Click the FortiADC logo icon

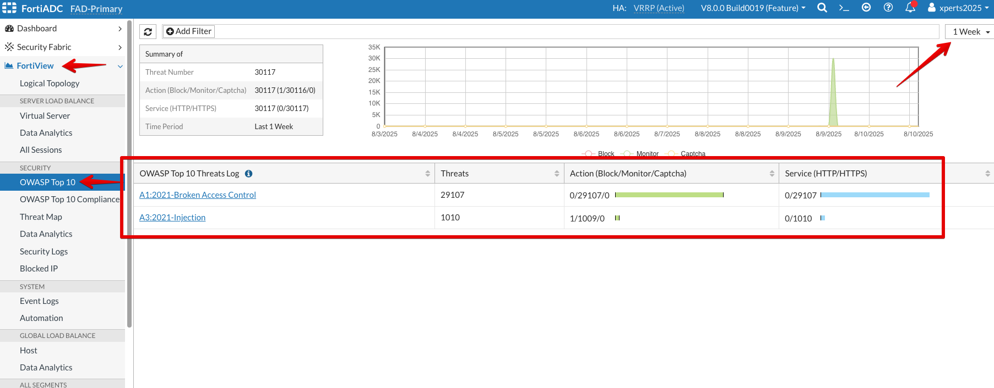[9, 8]
